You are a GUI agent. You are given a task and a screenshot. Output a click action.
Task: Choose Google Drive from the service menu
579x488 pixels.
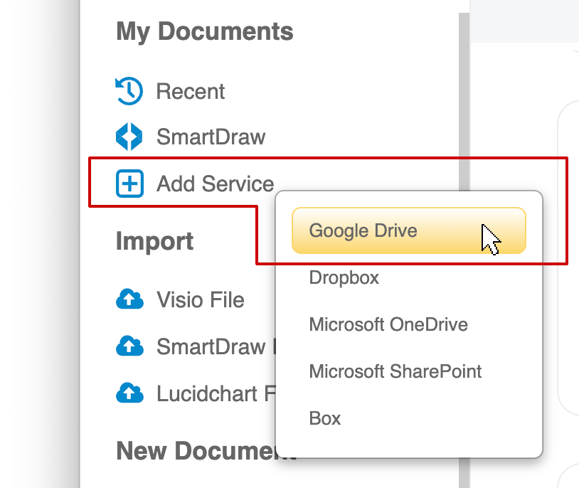pos(409,230)
